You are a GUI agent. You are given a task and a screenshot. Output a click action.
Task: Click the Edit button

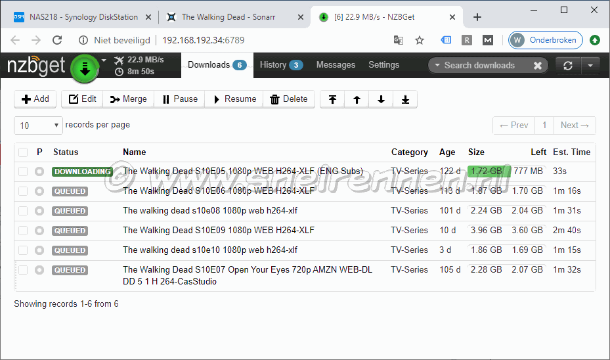82,99
